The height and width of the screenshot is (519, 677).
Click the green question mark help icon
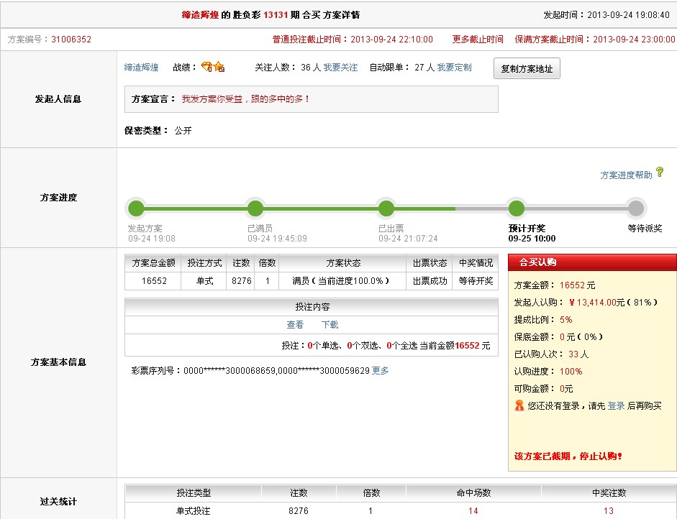coord(660,173)
